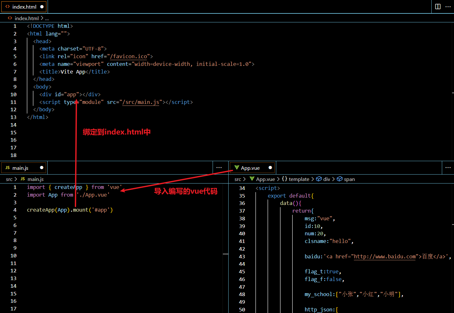Split the top editor to the right
This screenshot has height=313, width=454.
click(438, 7)
